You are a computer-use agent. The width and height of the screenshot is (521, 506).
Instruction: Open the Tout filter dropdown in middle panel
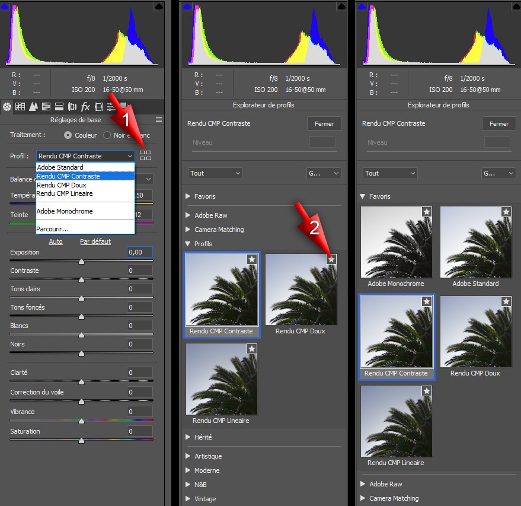[215, 173]
